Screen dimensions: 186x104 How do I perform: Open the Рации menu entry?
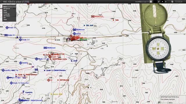tap(9, 19)
